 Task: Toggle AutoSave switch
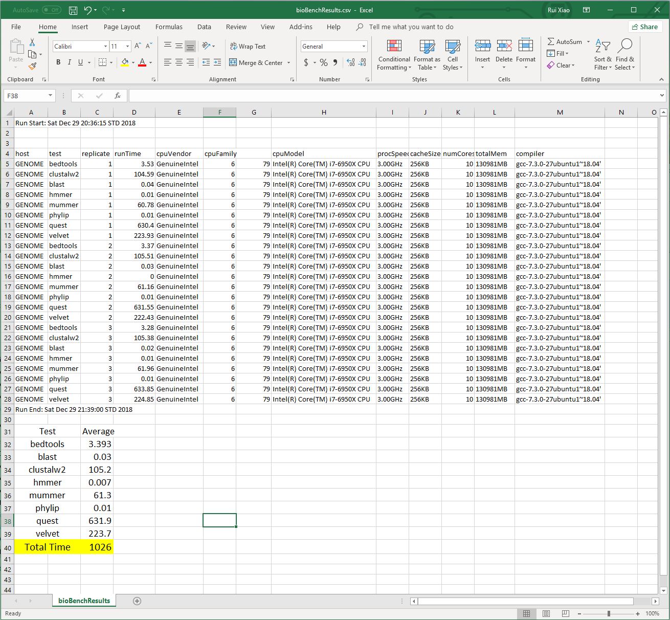pyautogui.click(x=51, y=10)
